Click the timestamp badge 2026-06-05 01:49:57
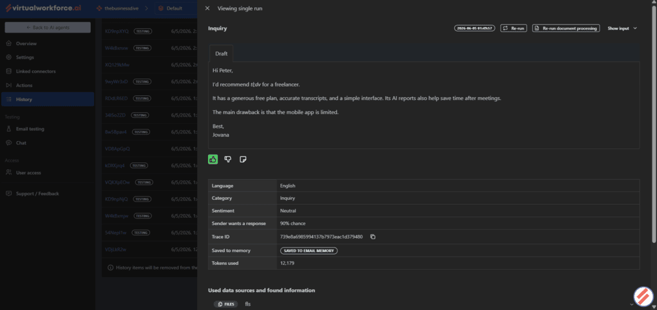The width and height of the screenshot is (657, 310). [475, 28]
